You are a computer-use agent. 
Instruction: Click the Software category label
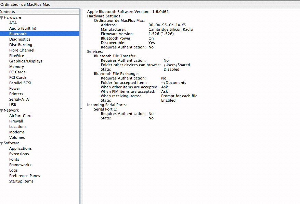tap(12, 143)
